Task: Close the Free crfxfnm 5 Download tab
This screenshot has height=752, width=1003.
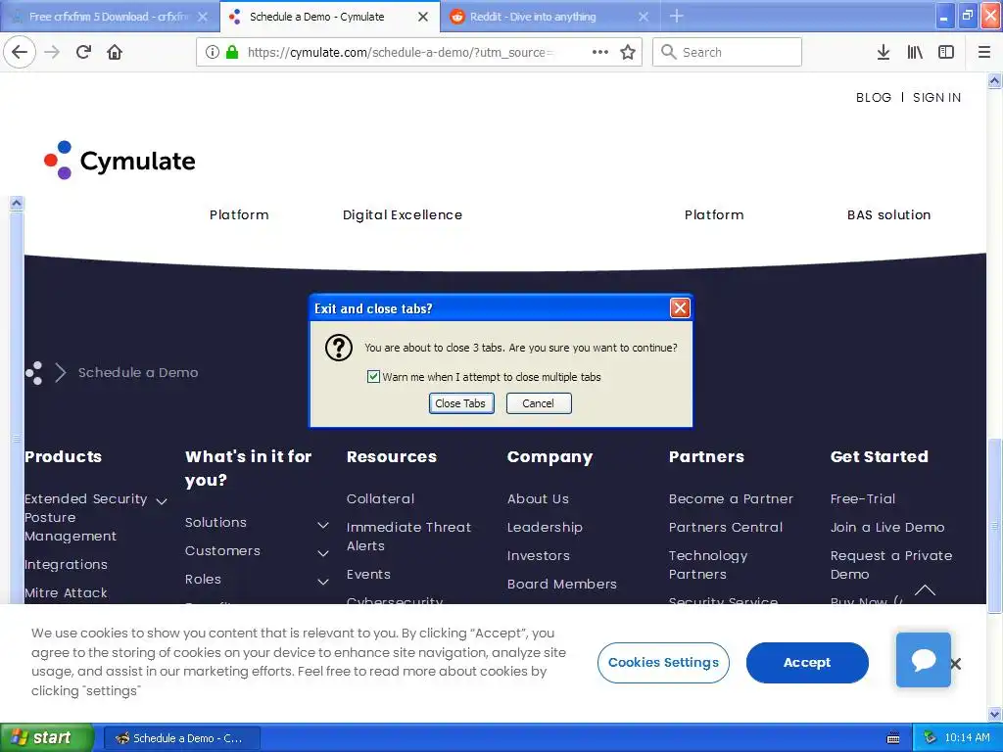Action: coord(203,17)
